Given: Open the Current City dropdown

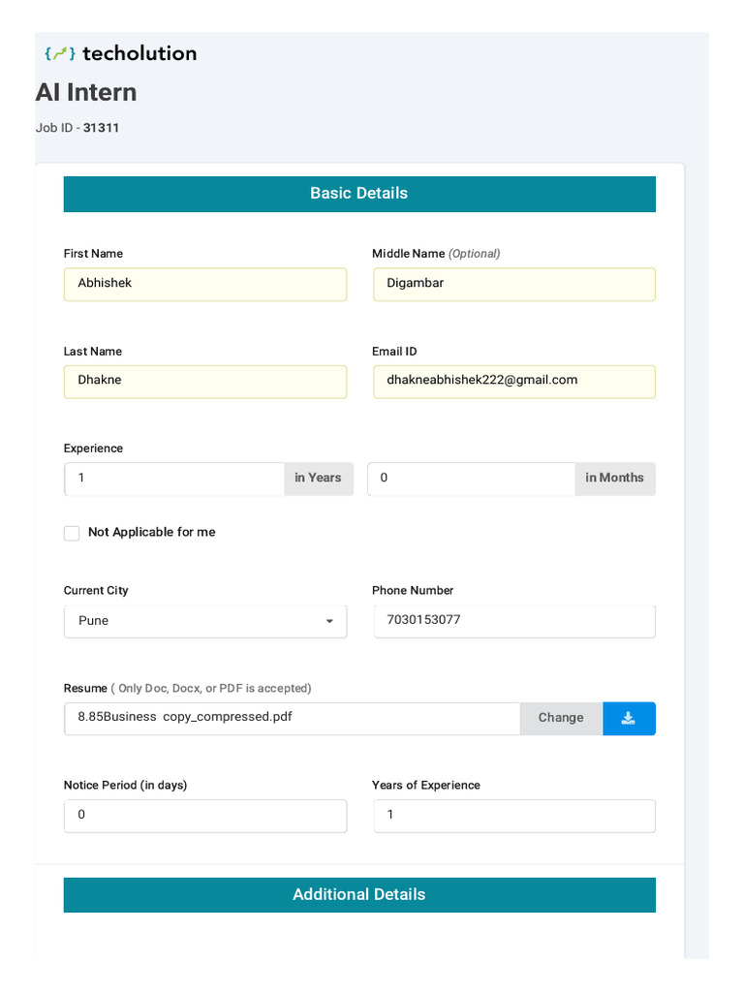Looking at the screenshot, I should [x=205, y=621].
